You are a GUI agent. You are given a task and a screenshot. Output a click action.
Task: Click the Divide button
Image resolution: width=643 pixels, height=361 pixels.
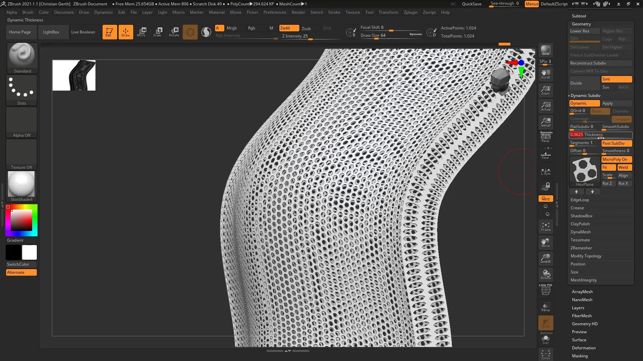click(x=584, y=83)
